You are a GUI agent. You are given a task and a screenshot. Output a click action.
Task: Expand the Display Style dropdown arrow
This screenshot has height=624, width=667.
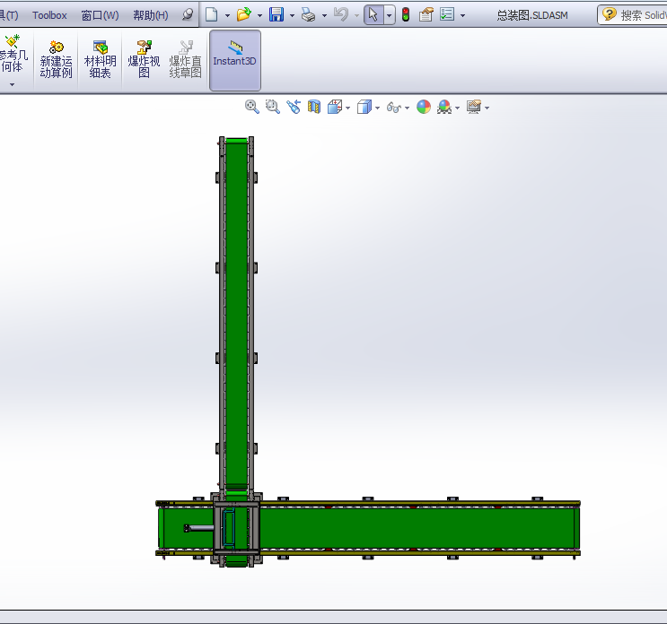pos(377,108)
